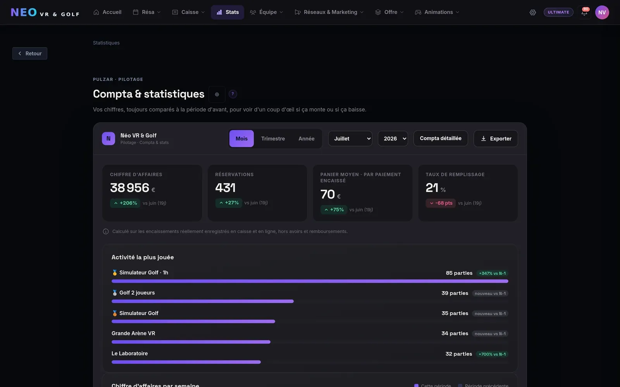Screen dimensions: 620x387
Task: Click the "34 parties" count
Action: 455,334
